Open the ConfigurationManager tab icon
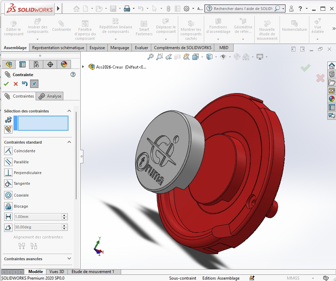Viewport: 336px width, 281px height. coord(36,64)
